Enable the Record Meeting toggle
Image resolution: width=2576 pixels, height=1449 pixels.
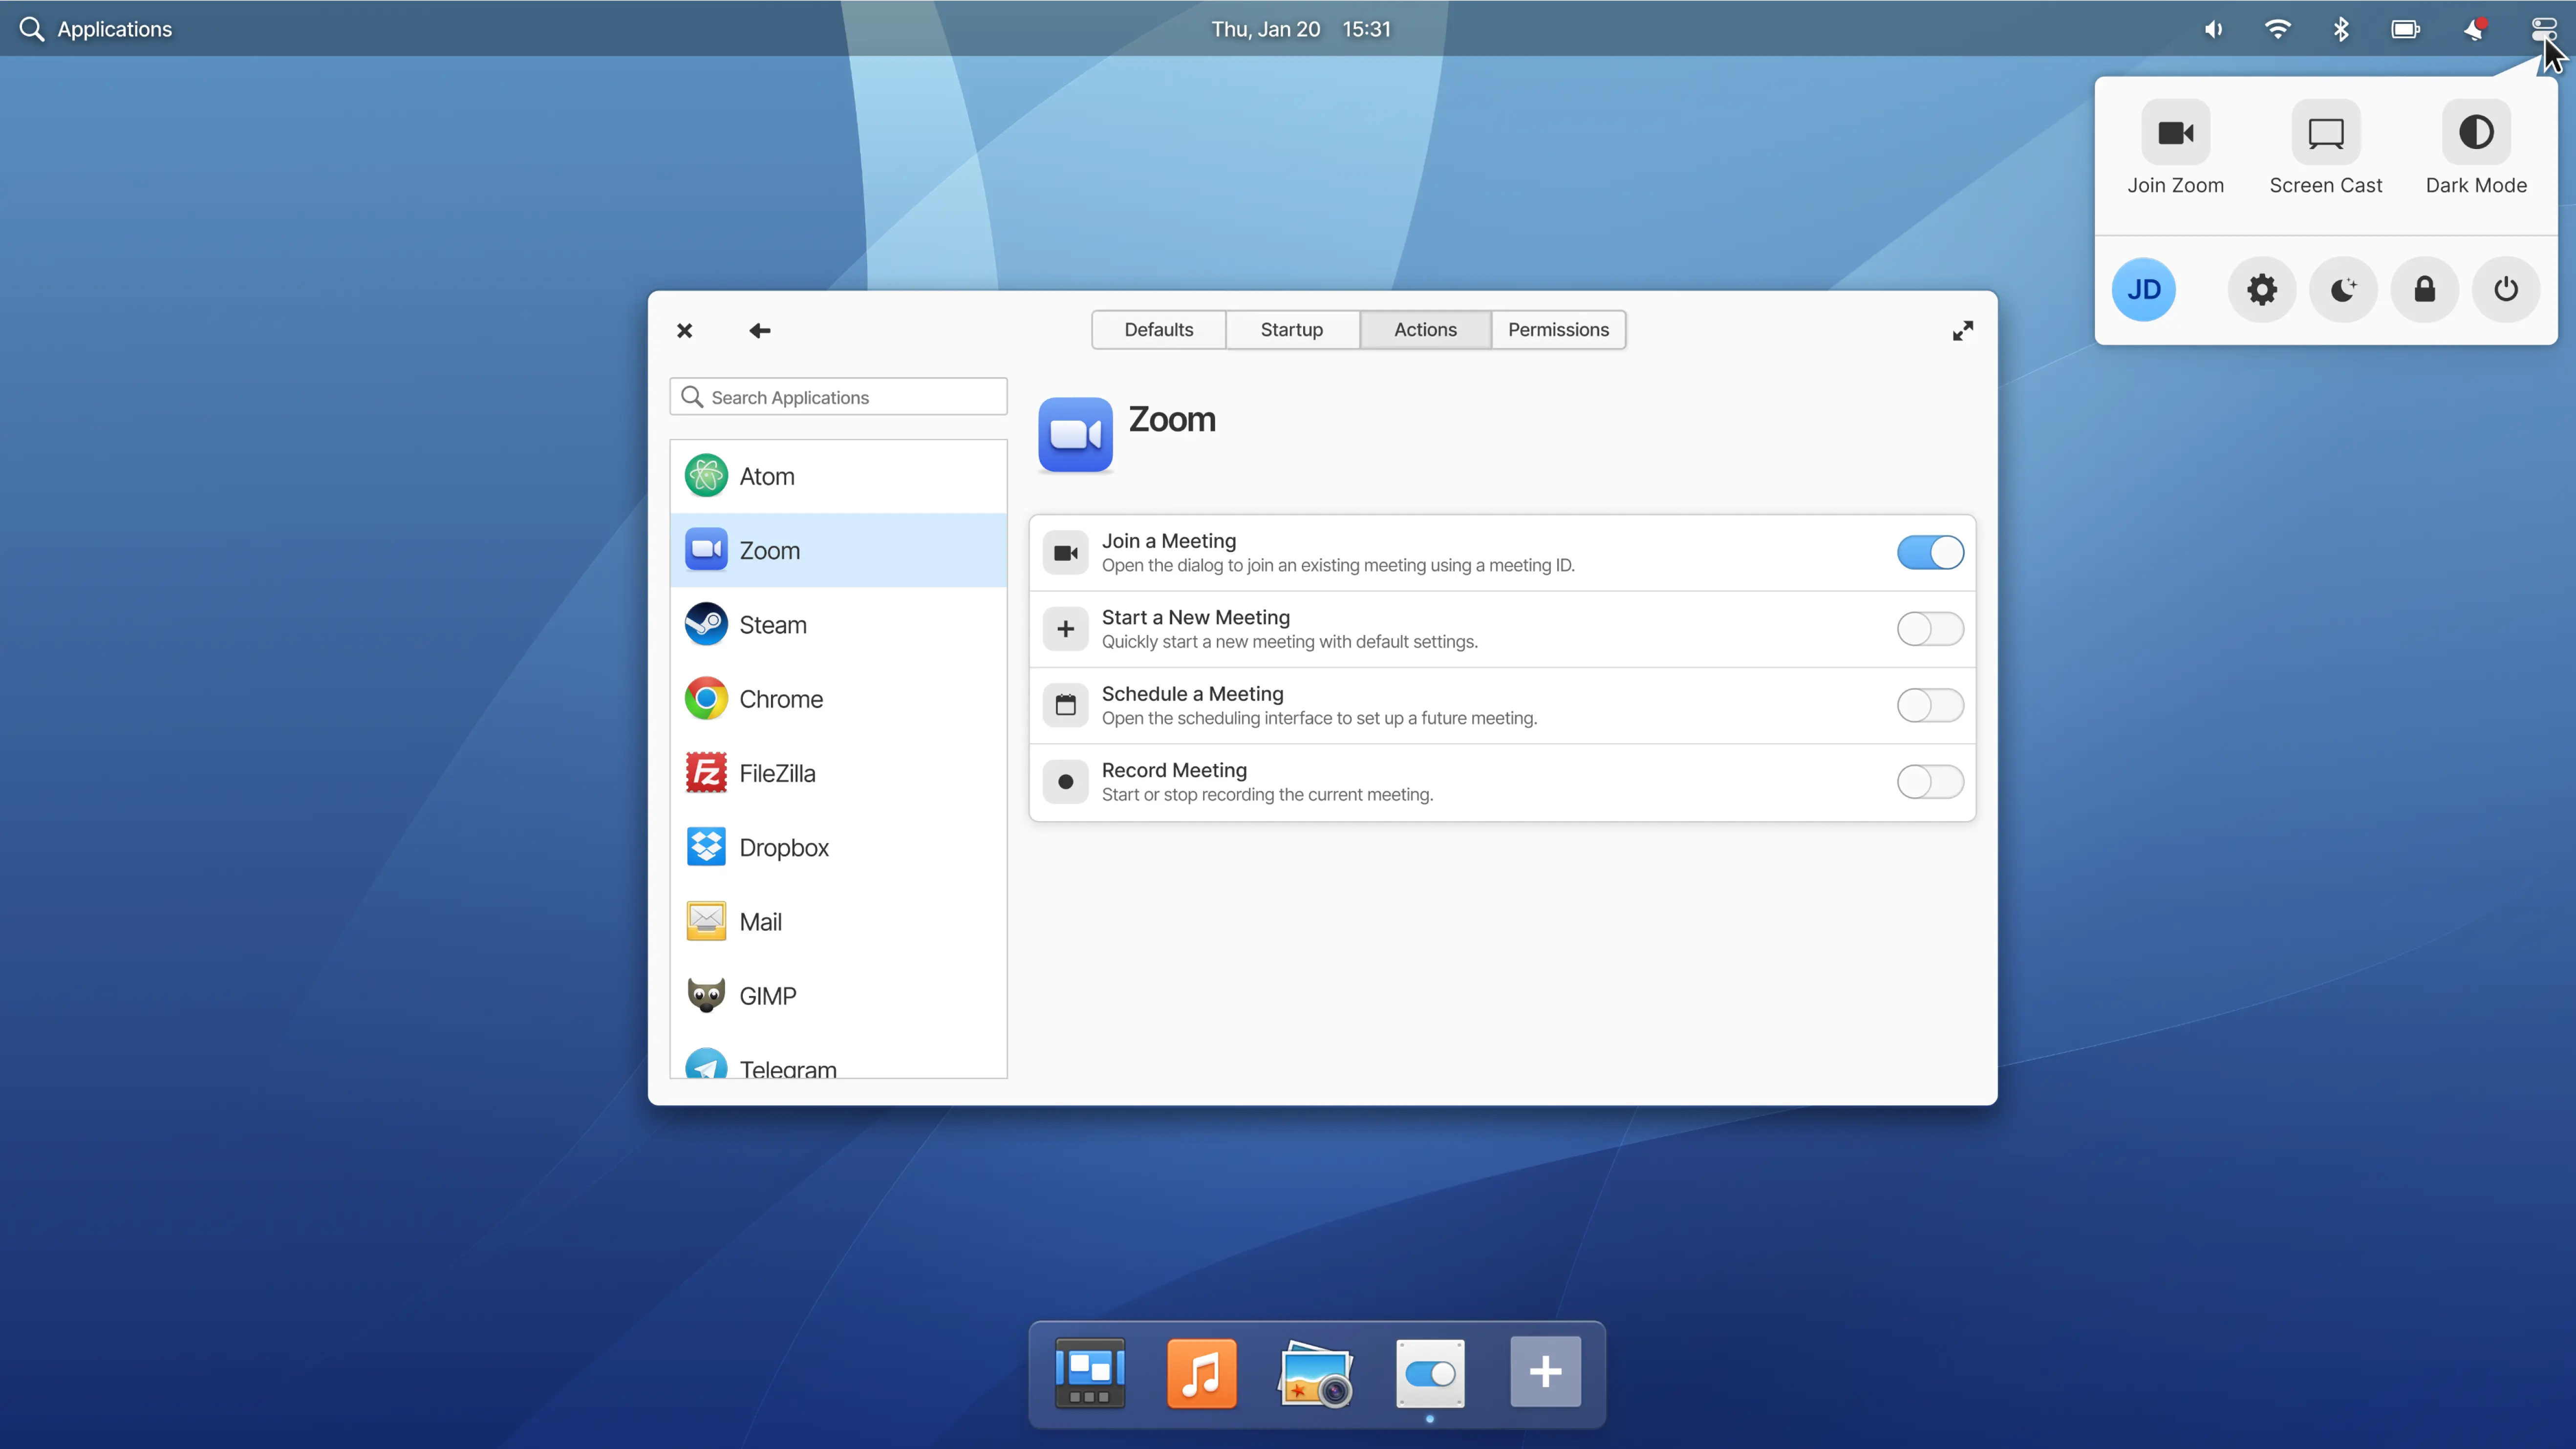[1929, 782]
